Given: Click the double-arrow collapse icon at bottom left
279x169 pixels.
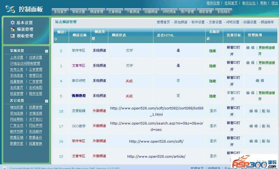Looking at the screenshot, I should (5, 168).
